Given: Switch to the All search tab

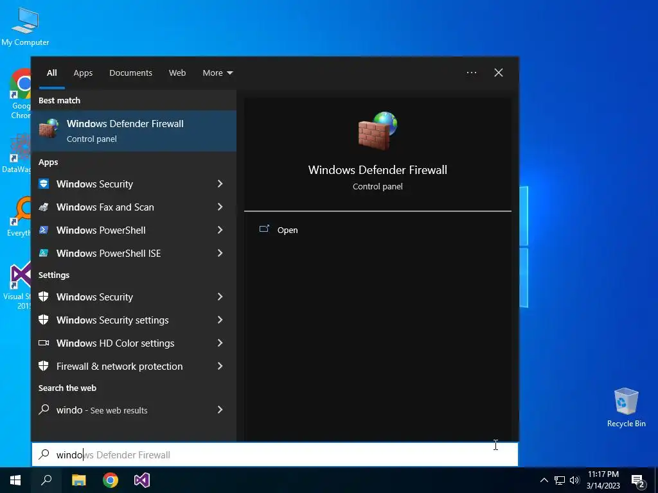Looking at the screenshot, I should pyautogui.click(x=51, y=73).
